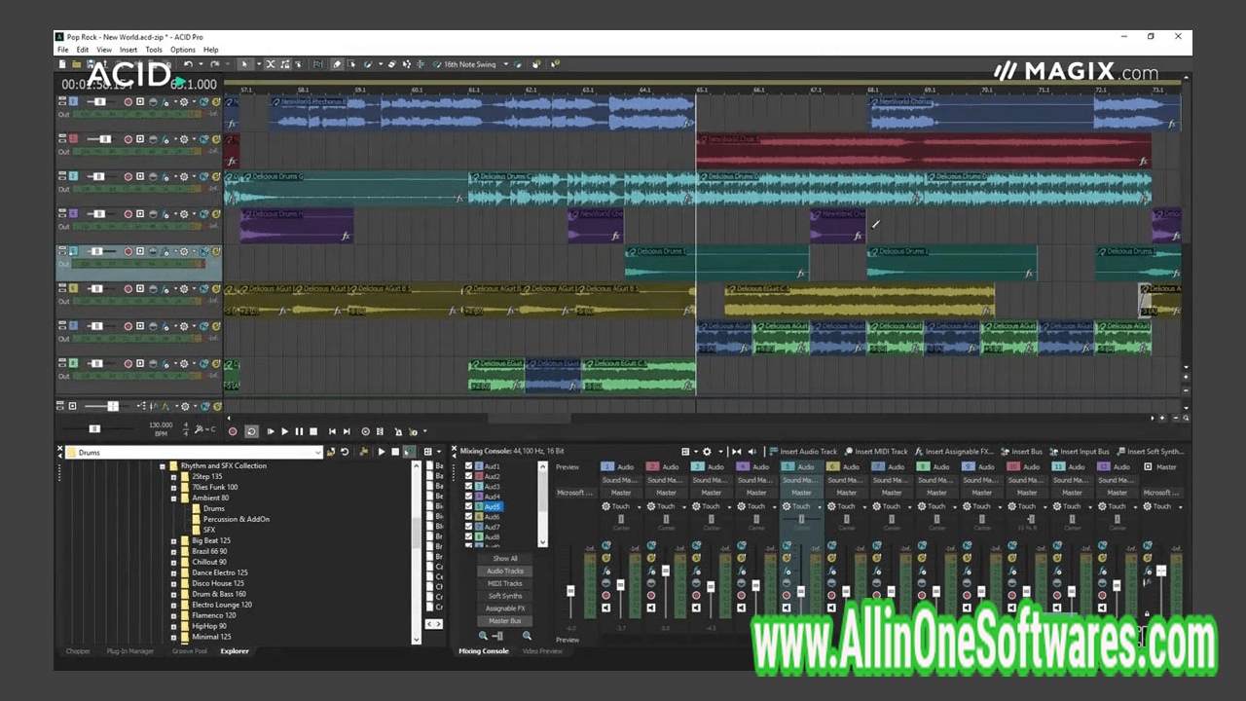
Task: Switch to the Plug-In Manager tab
Action: click(x=130, y=650)
